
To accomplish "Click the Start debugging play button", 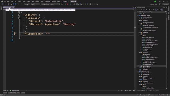I will point(60,4).
